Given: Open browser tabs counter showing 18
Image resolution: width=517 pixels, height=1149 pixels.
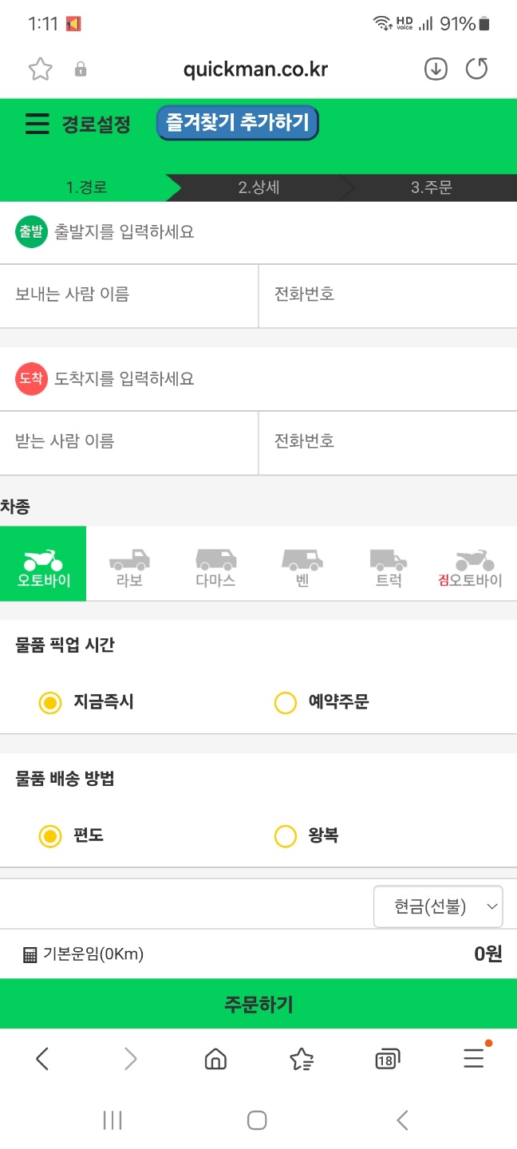Looking at the screenshot, I should click(x=387, y=1059).
